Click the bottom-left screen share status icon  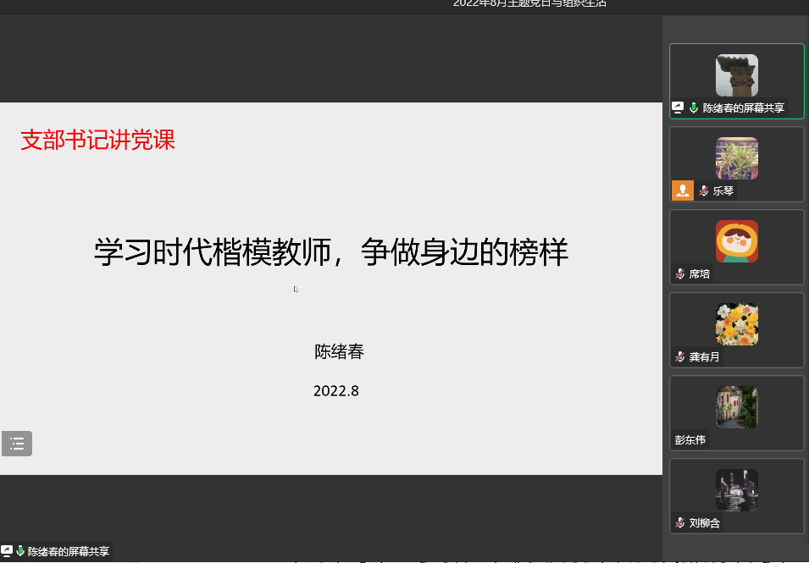[x=7, y=551]
